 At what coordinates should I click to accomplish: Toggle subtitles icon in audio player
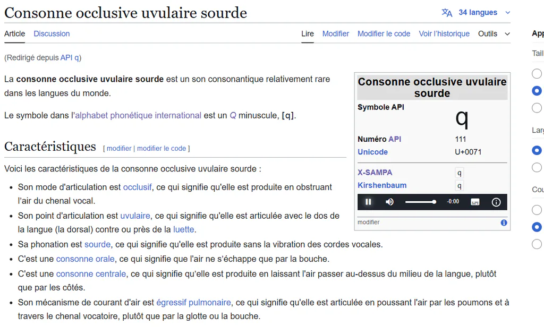point(475,202)
